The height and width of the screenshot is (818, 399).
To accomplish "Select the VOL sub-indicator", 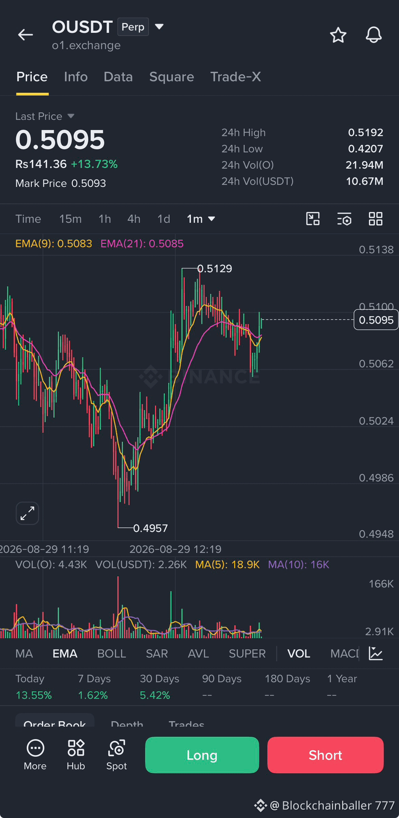I will pyautogui.click(x=299, y=654).
